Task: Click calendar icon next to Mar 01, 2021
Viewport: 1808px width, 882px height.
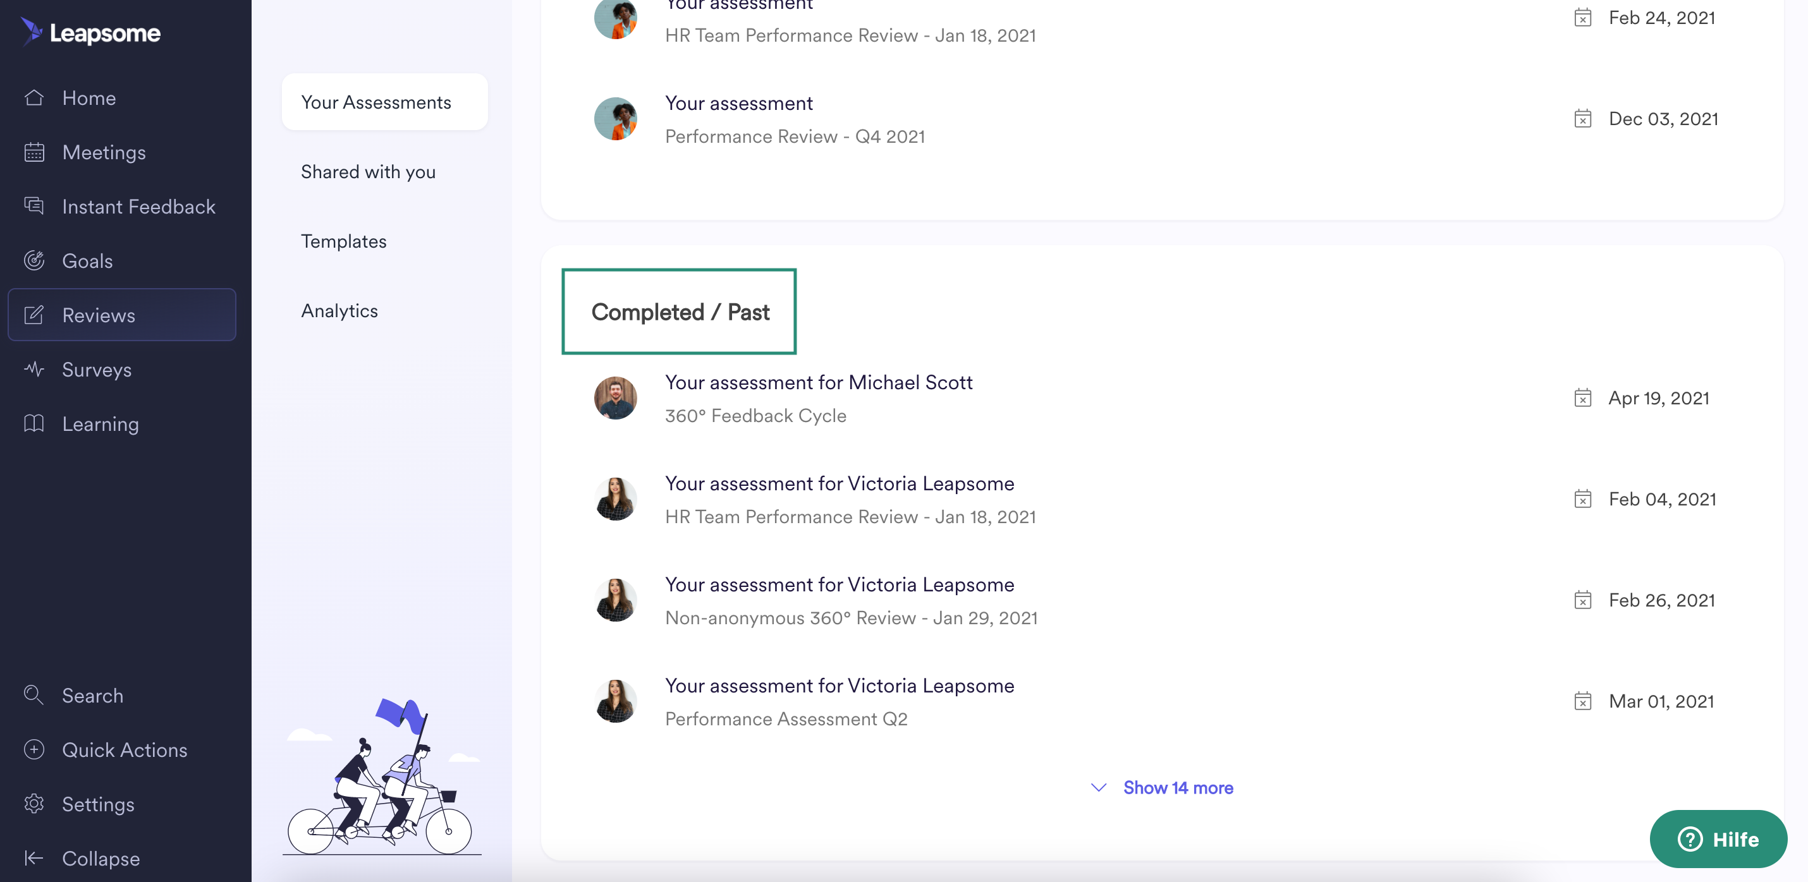Action: (x=1583, y=701)
